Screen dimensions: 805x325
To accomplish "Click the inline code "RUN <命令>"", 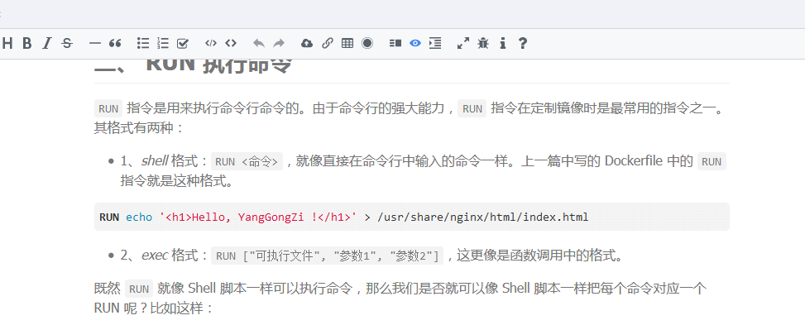I will coord(247,162).
